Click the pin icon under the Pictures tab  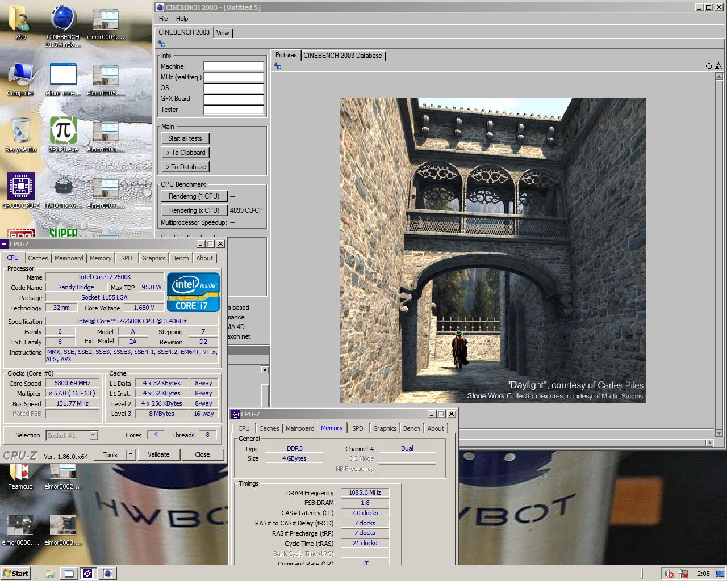(x=278, y=66)
